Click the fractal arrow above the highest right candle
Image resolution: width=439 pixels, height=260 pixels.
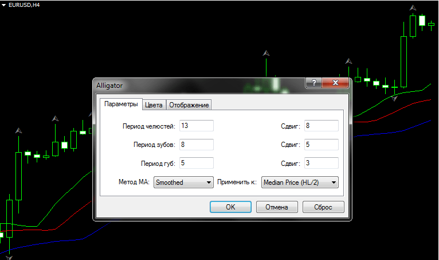coord(413,8)
